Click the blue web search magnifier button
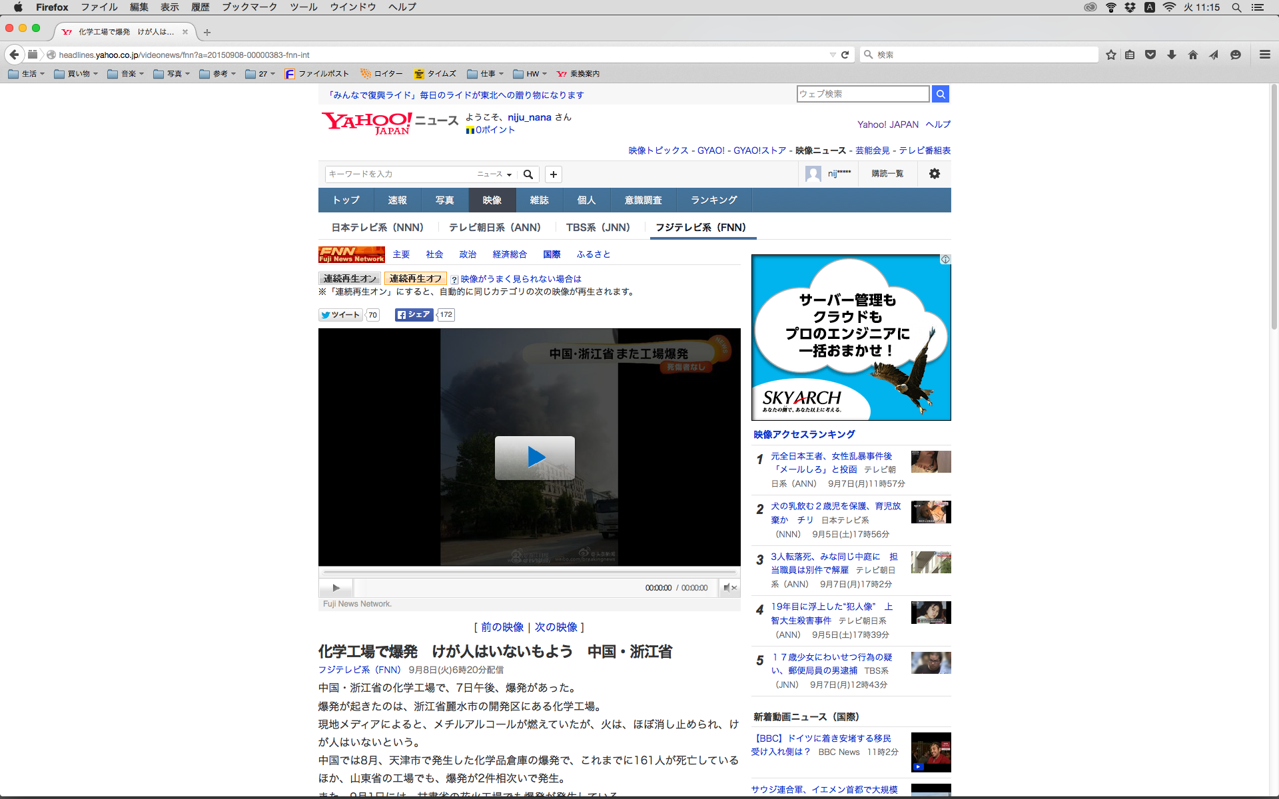The image size is (1279, 799). coord(940,94)
